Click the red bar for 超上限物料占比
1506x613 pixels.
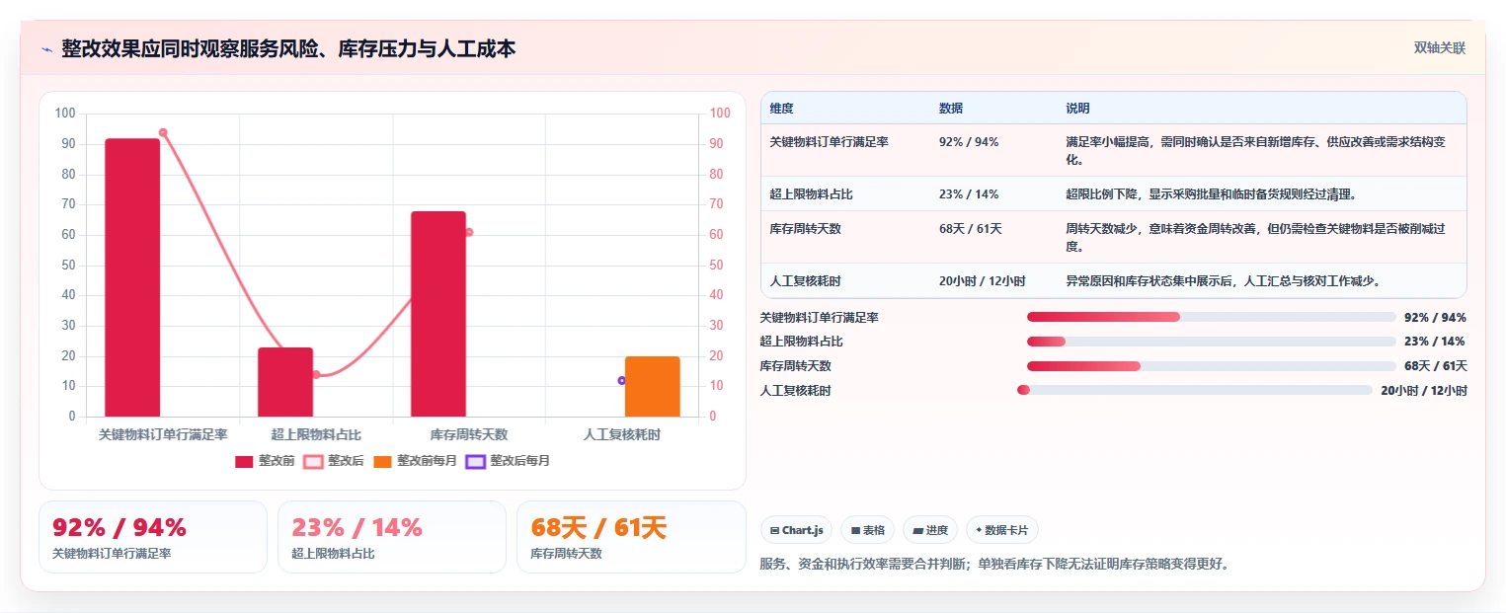pos(285,382)
